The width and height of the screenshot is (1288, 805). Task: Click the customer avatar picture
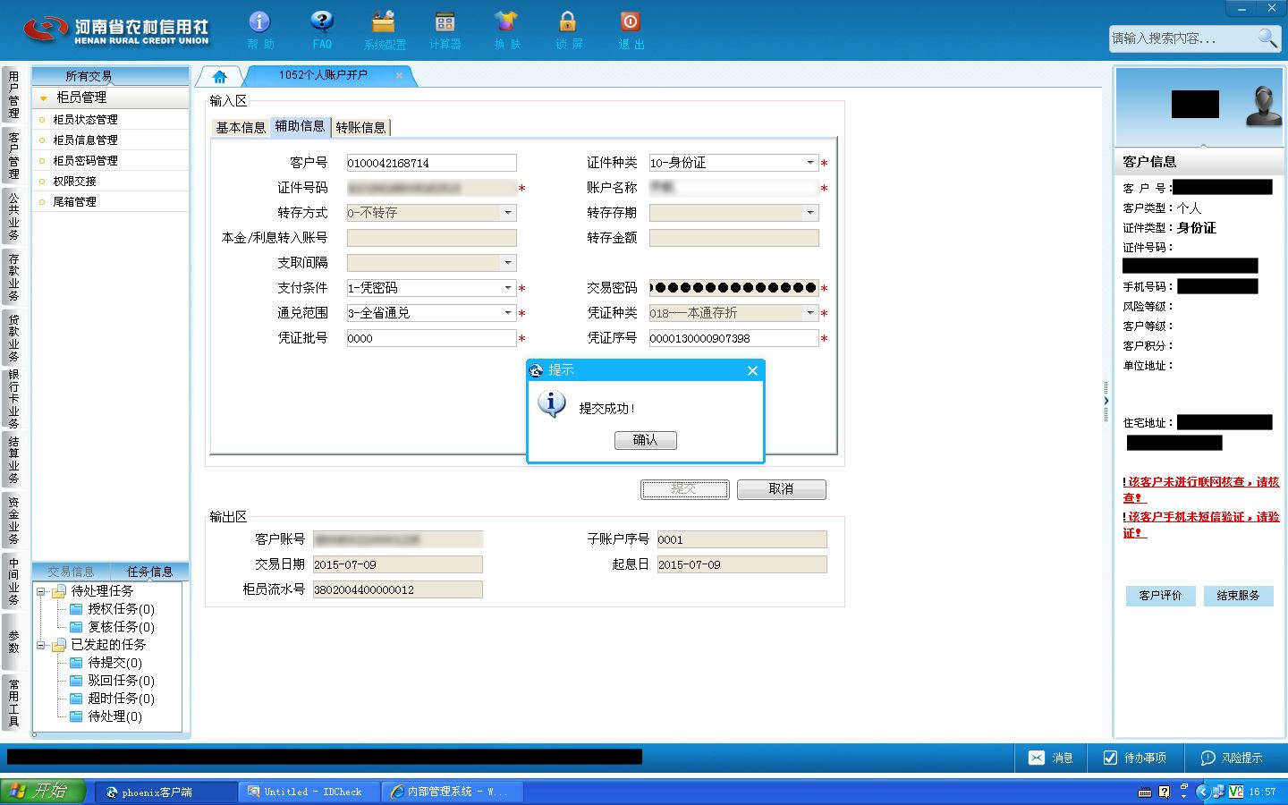(x=1263, y=107)
